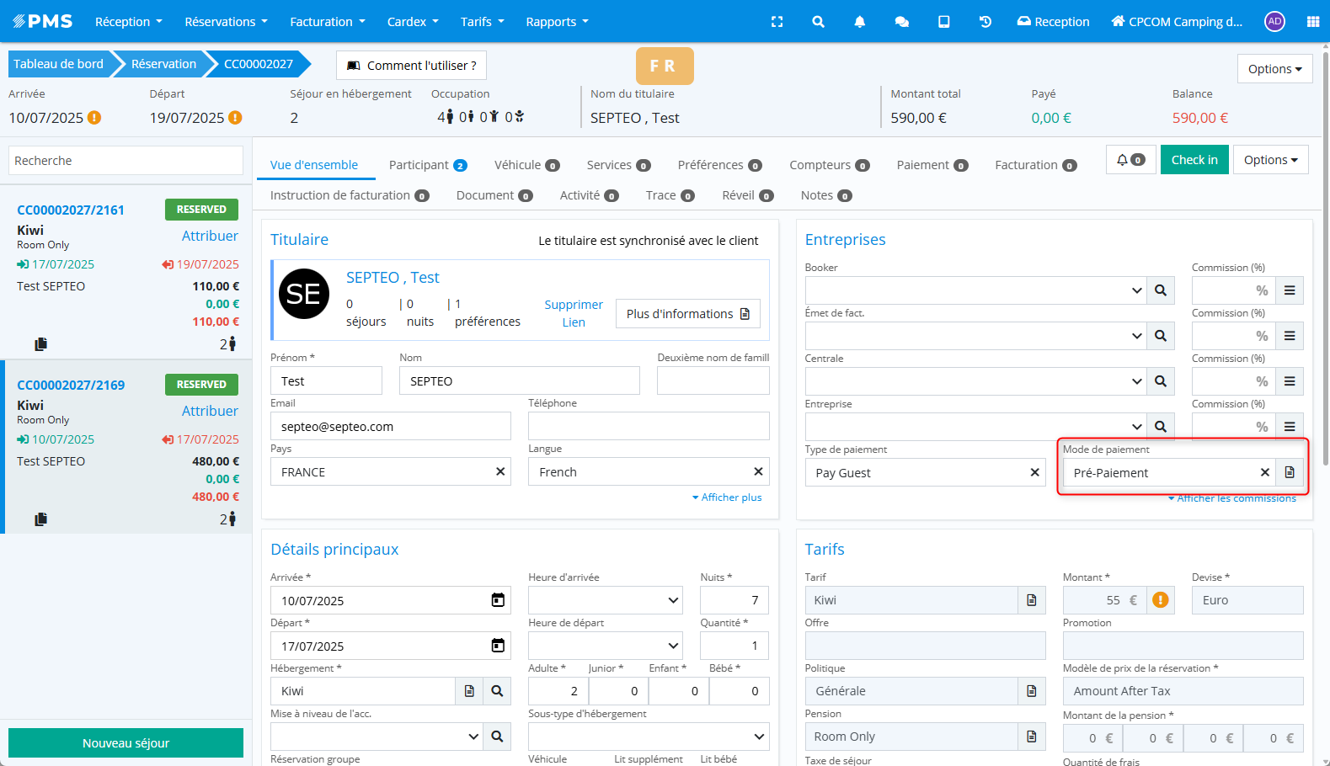Click the green Check in button
Viewport: 1330px width, 766px height.
[1194, 160]
